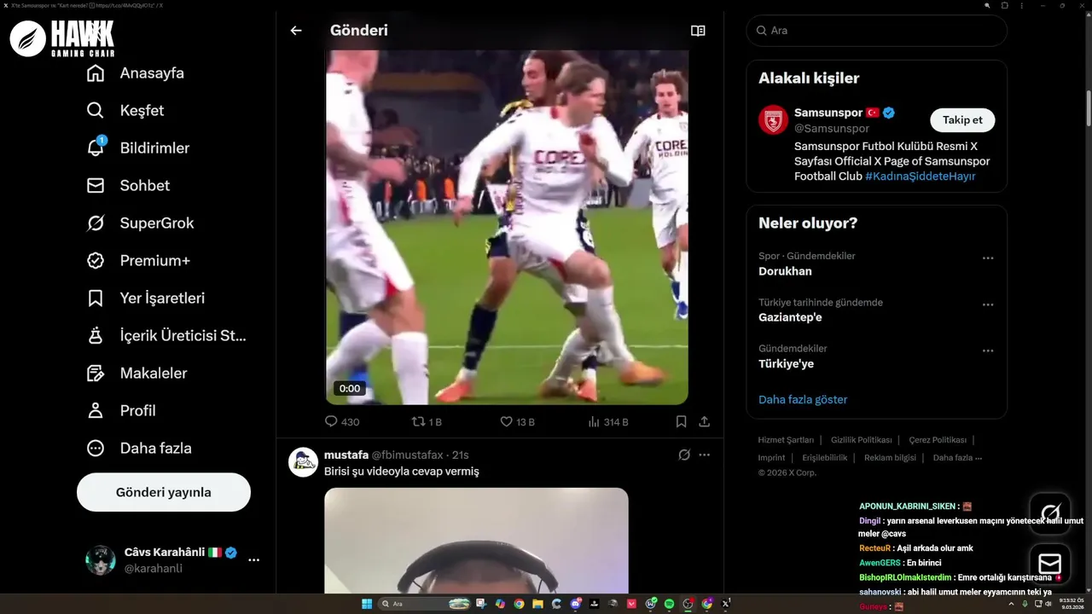The image size is (1092, 614).
Task: Expand footer Daha fazla menu
Action: pyautogui.click(x=957, y=458)
